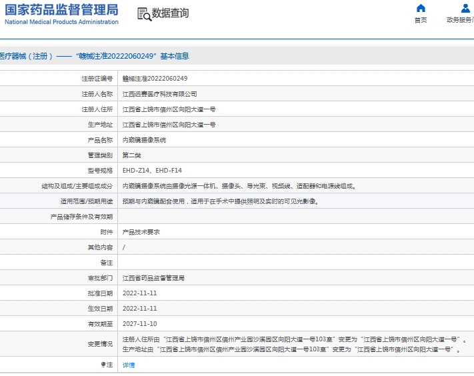Screen dimensions: 474x376
Task: Click the 其他内容 label
Action: point(100,247)
